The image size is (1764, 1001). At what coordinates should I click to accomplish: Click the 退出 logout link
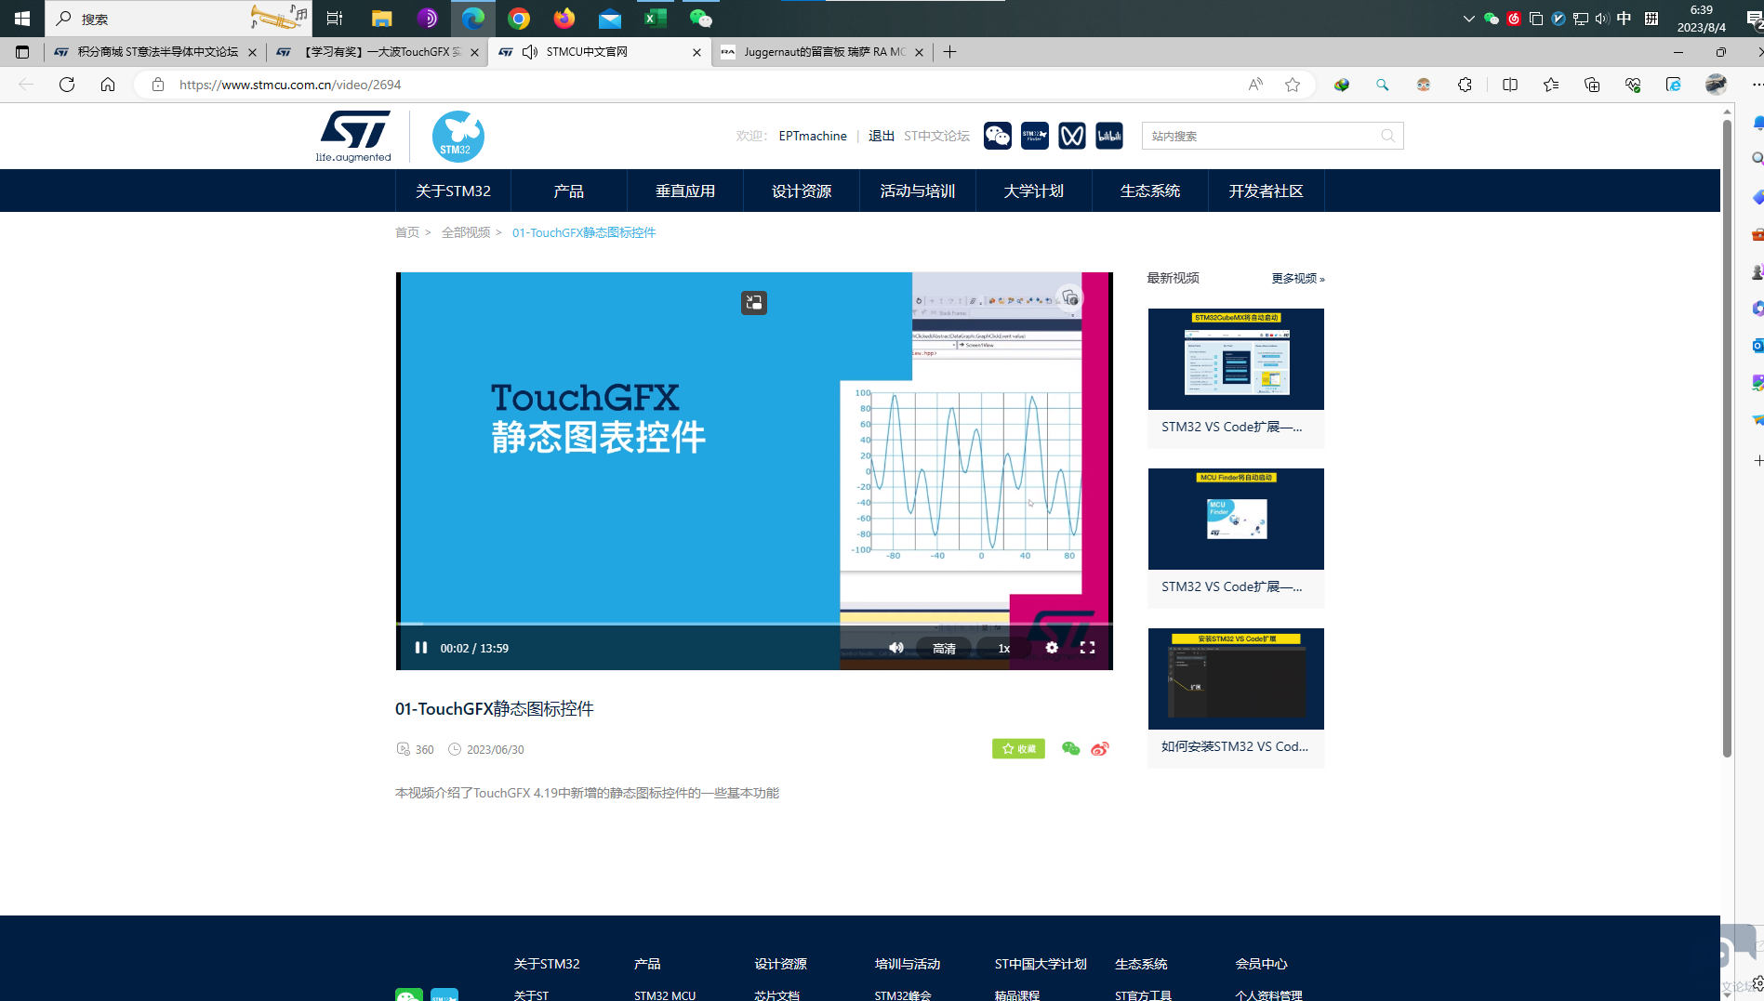point(882,136)
